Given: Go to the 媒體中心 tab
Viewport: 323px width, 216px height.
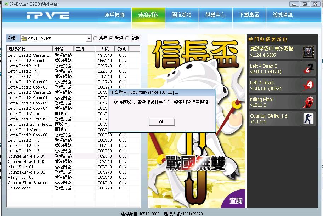Looking at the screenshot, I should (215, 15).
